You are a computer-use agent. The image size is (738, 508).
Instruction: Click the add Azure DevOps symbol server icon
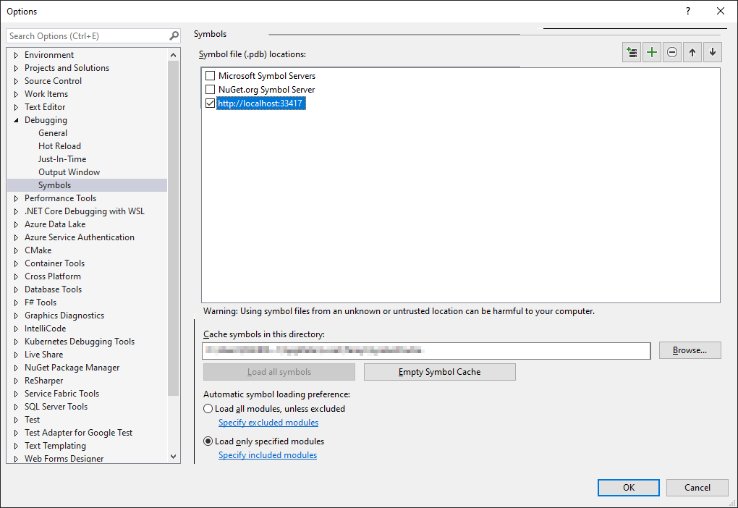pos(631,52)
